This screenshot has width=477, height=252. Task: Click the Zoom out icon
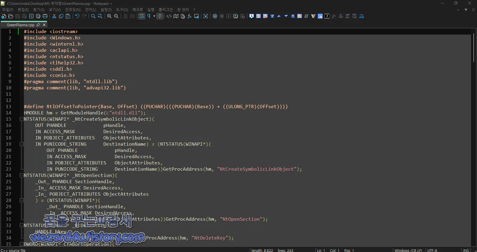[x=116, y=16]
